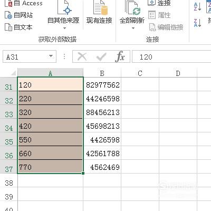Expand the refresh all dropdown arrow
211x211 pixels.
(x=133, y=28)
